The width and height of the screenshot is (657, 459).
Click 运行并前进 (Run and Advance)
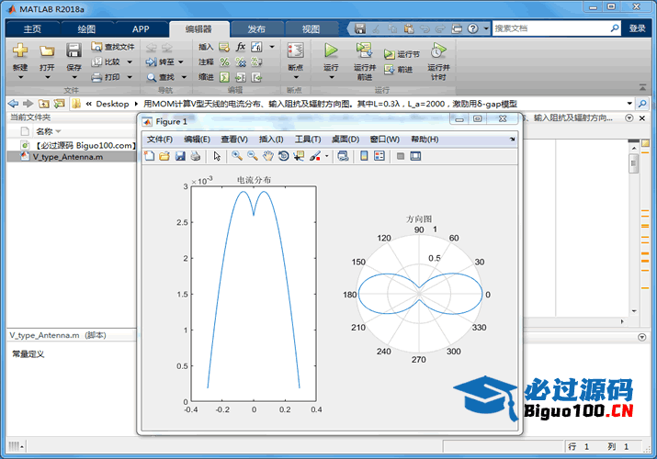pyautogui.click(x=365, y=61)
